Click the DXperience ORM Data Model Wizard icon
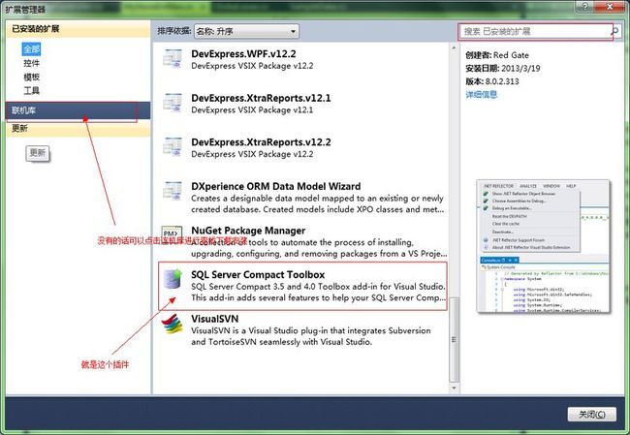 [x=173, y=191]
